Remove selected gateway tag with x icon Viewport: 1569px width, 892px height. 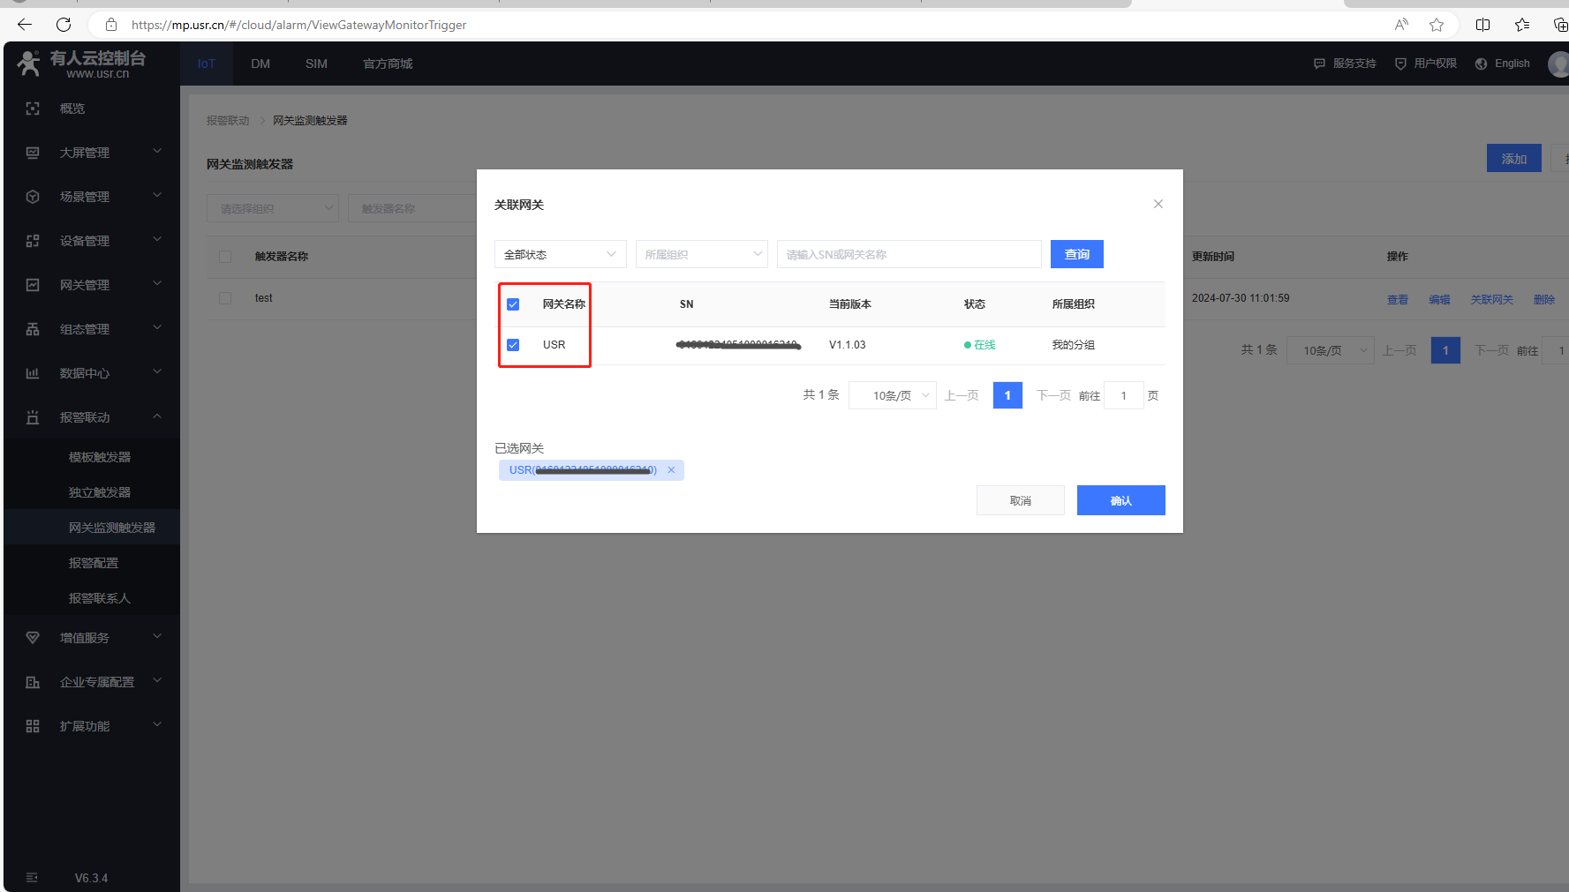coord(671,470)
